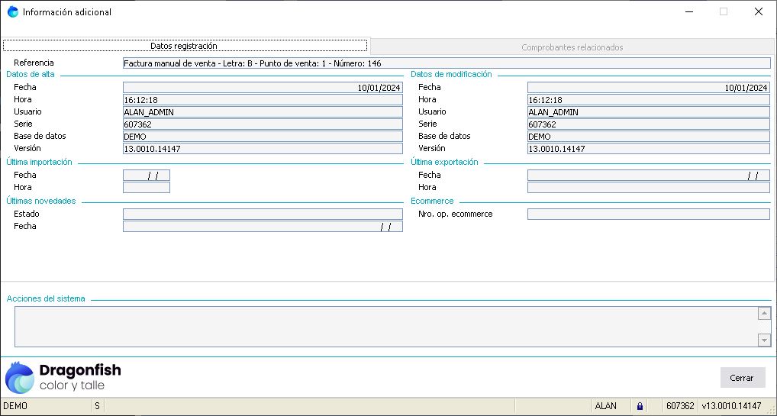Click the Referencia field with Factura manual text
Screen dimensions: 777x416
coord(447,63)
